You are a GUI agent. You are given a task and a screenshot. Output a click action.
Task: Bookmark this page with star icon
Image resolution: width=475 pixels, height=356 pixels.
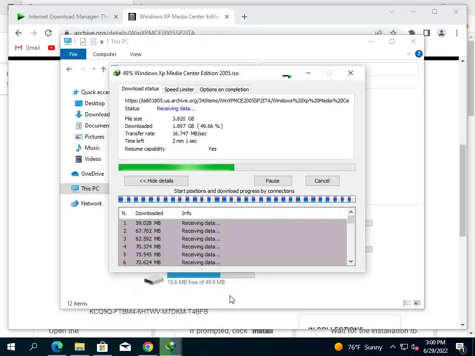click(393, 33)
